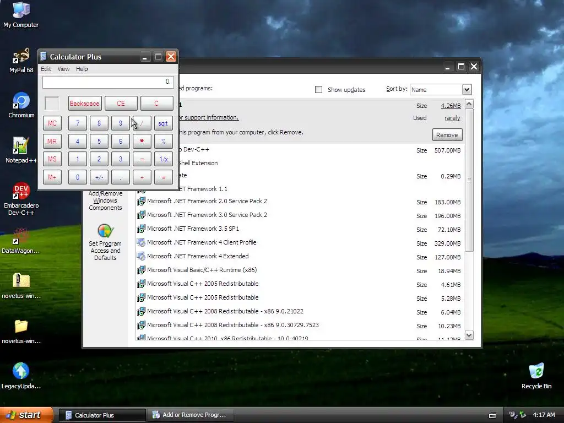
Task: Click calculator multiply asterisk button
Action: click(x=142, y=142)
